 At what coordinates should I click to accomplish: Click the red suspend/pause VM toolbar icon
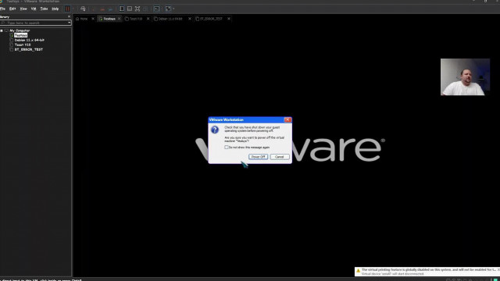pyautogui.click(x=67, y=9)
